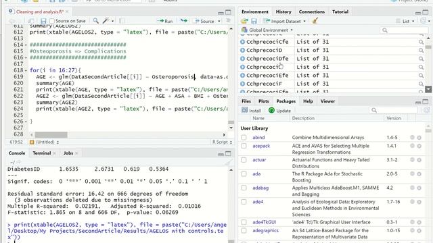Toggle Source on Save checkbox
The height and width of the screenshot is (243, 433).
52,21
